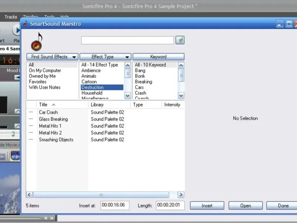Click the SmartSound Maestro flame note logo

pyautogui.click(x=36, y=42)
